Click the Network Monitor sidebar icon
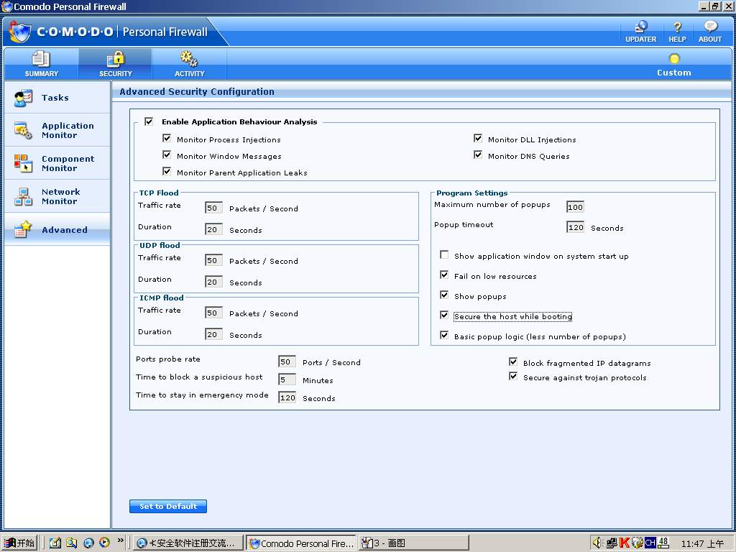 click(23, 197)
